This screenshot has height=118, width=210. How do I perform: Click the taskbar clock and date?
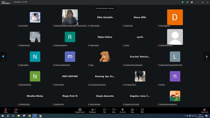(200, 116)
